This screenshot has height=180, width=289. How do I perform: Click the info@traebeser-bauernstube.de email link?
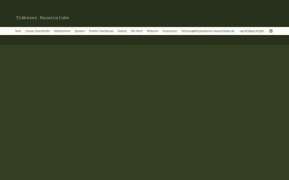[214, 31]
